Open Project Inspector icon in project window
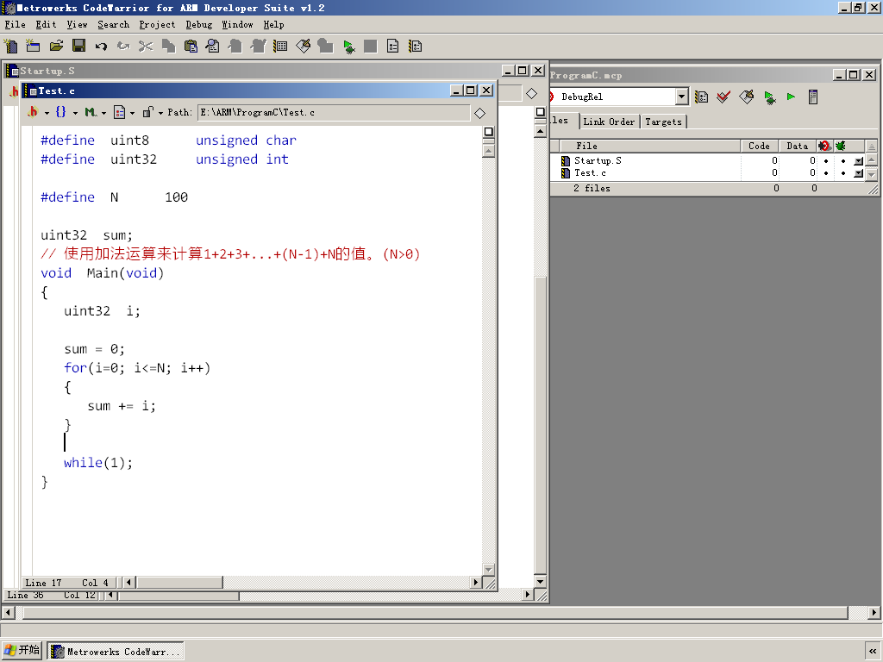The width and height of the screenshot is (883, 662). [x=812, y=97]
